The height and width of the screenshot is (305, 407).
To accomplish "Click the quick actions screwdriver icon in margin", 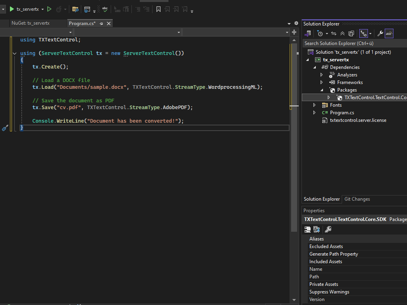I will click(x=5, y=128).
